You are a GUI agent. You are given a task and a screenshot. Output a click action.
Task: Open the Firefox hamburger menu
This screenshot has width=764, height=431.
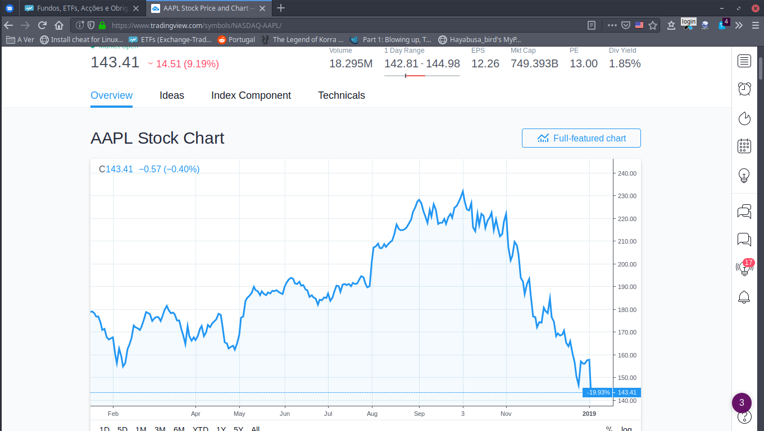754,25
